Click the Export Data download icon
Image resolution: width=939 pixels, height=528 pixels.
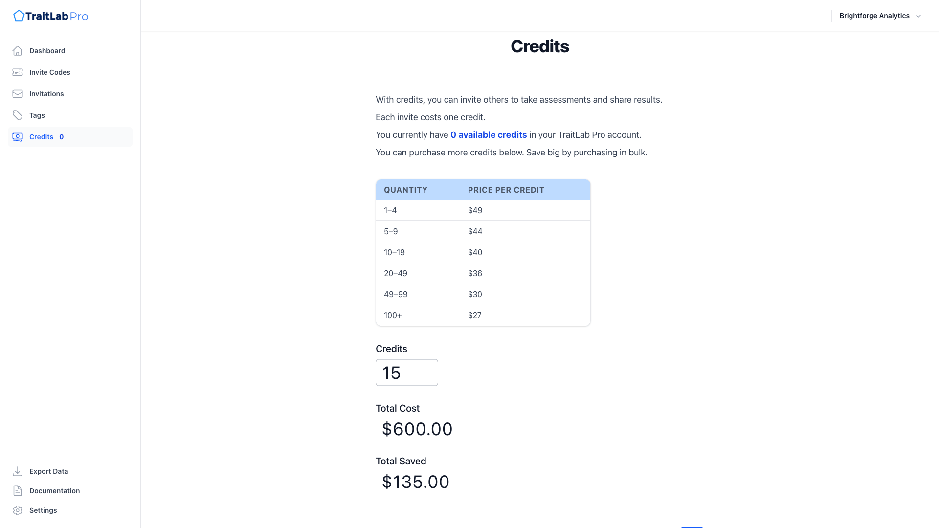tap(18, 471)
